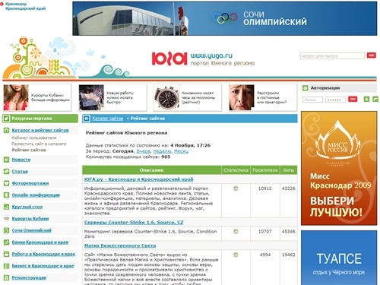Click the Сочи Олимпийский sidebar icon
This screenshot has width=380, height=285.
[6, 230]
